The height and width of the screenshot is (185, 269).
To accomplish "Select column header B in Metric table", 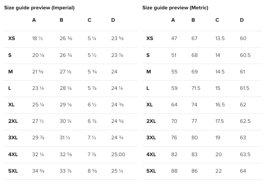I will (193, 20).
